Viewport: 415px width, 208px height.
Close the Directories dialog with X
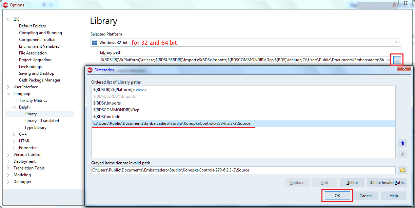(x=404, y=69)
